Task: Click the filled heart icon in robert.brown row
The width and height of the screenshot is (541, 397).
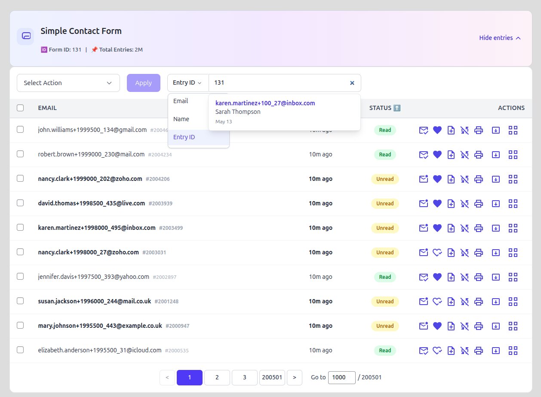Action: point(437,155)
